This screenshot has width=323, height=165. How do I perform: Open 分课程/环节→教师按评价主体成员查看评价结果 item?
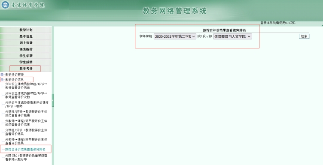tap(26, 114)
